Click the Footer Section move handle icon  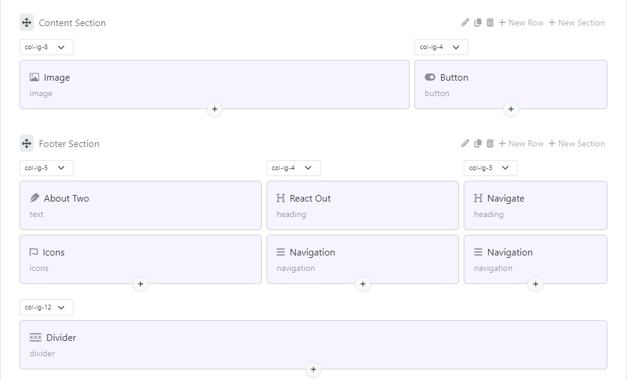pyautogui.click(x=27, y=143)
